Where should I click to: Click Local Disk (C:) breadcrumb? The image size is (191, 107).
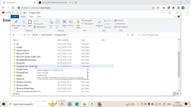(47, 35)
